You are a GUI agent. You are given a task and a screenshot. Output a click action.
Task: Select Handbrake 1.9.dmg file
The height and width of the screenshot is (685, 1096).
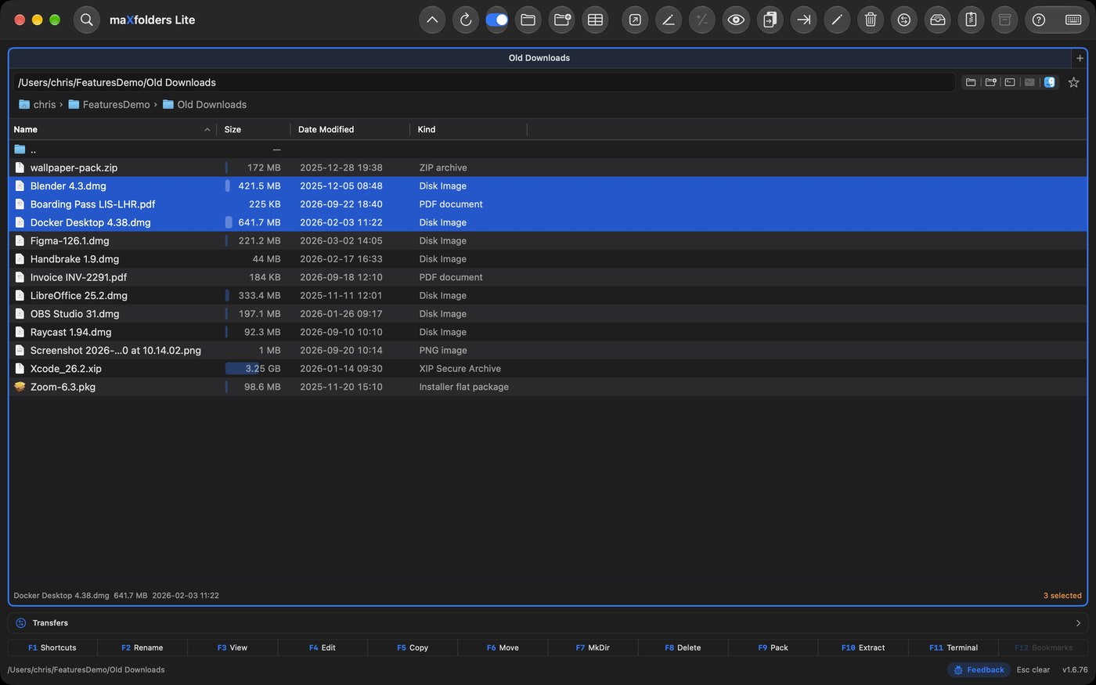(x=548, y=259)
